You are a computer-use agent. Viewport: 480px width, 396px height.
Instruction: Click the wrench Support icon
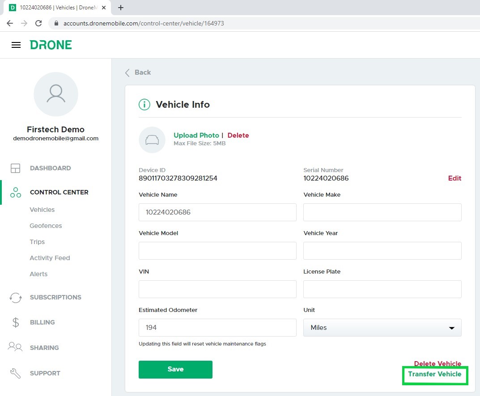click(15, 373)
